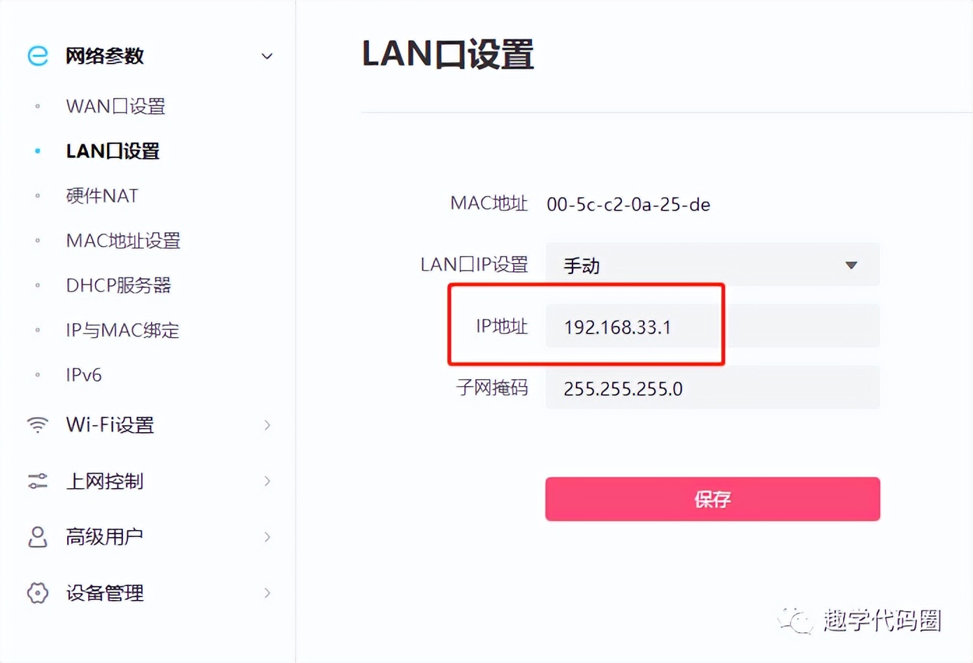
Task: Expand the 设备管理 section chevron
Action: (266, 592)
